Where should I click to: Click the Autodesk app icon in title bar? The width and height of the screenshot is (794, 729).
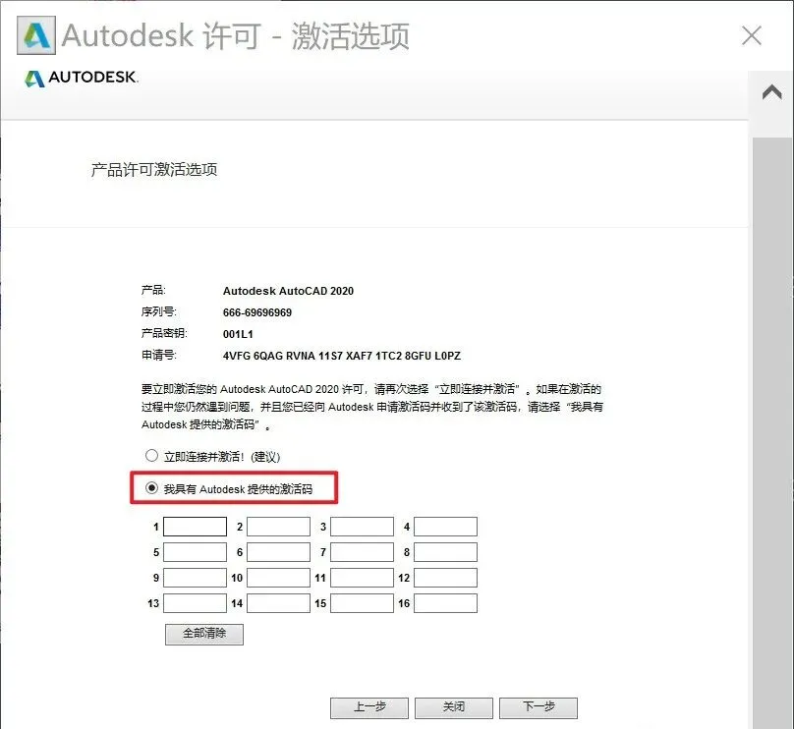(36, 35)
